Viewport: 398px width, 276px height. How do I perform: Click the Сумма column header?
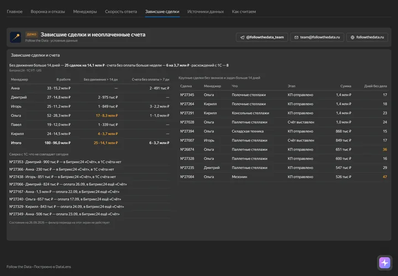[345, 86]
